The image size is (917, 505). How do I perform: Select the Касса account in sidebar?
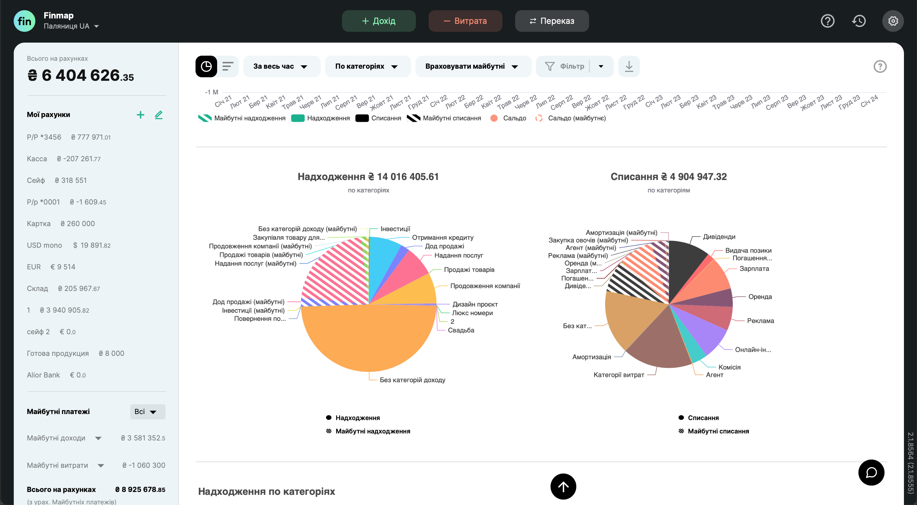pos(37,159)
